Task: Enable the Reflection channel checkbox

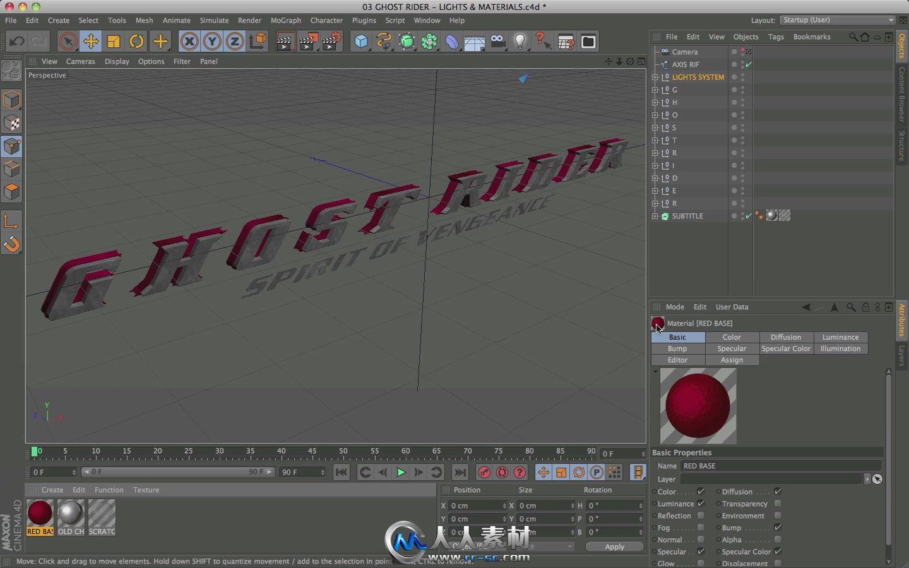Action: point(701,516)
